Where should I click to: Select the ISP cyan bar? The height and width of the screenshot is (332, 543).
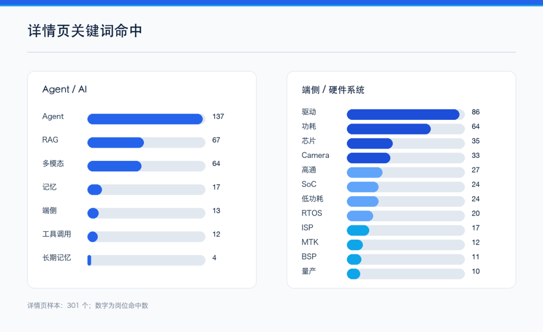click(x=406, y=230)
